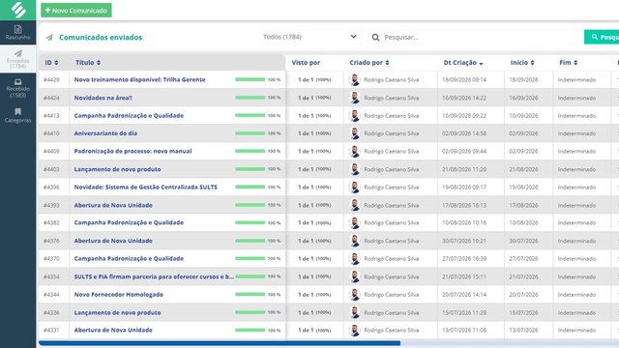The image size is (619, 348).
Task: Click avatar of creator in row #4429
Action: (355, 79)
